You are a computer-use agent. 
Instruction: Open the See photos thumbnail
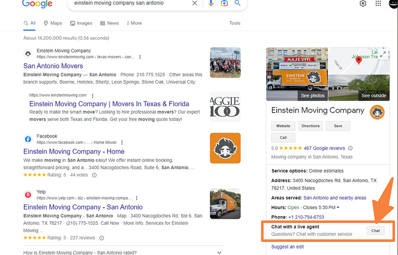click(297, 74)
